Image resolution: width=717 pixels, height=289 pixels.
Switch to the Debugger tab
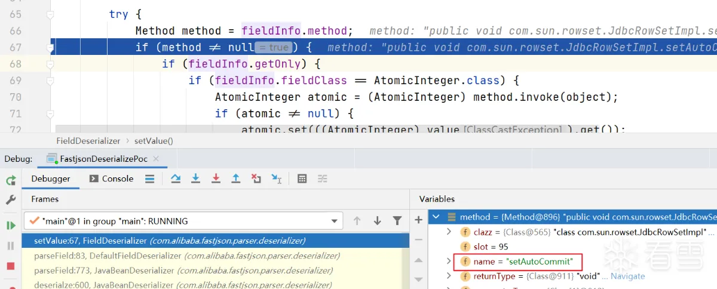click(x=51, y=179)
